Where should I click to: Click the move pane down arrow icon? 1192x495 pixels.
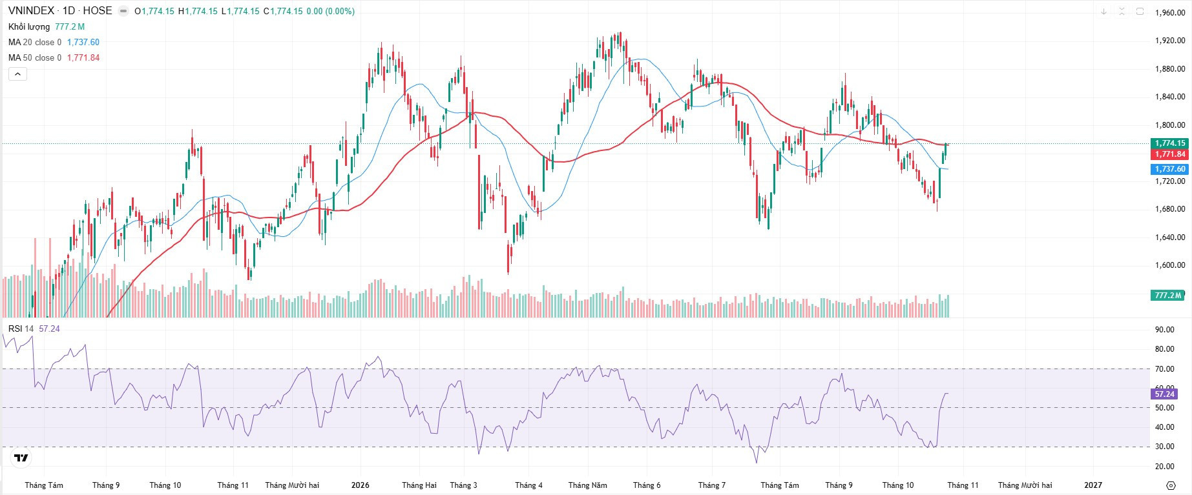coord(1104,12)
